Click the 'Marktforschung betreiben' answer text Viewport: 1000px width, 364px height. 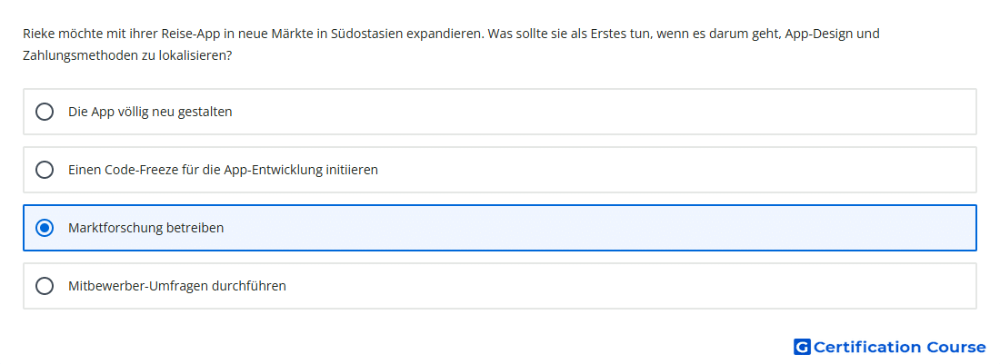pos(146,228)
